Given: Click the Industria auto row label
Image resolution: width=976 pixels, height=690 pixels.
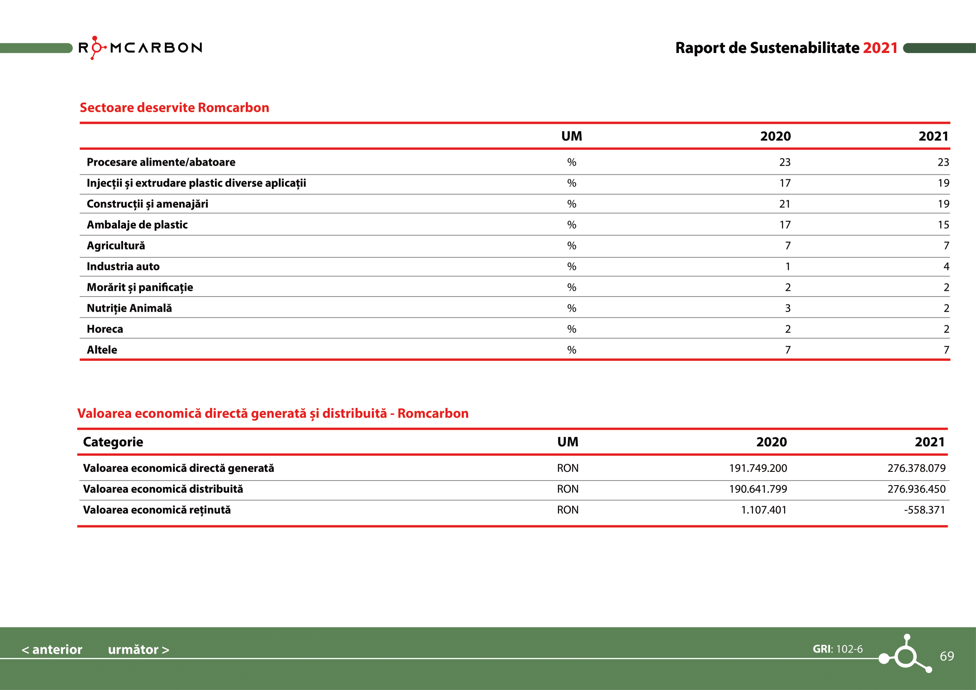Looking at the screenshot, I should point(123,267).
